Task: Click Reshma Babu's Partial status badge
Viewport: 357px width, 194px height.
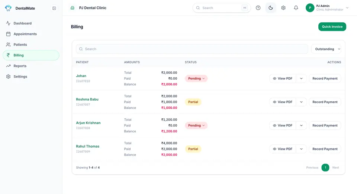Action: pos(193,102)
